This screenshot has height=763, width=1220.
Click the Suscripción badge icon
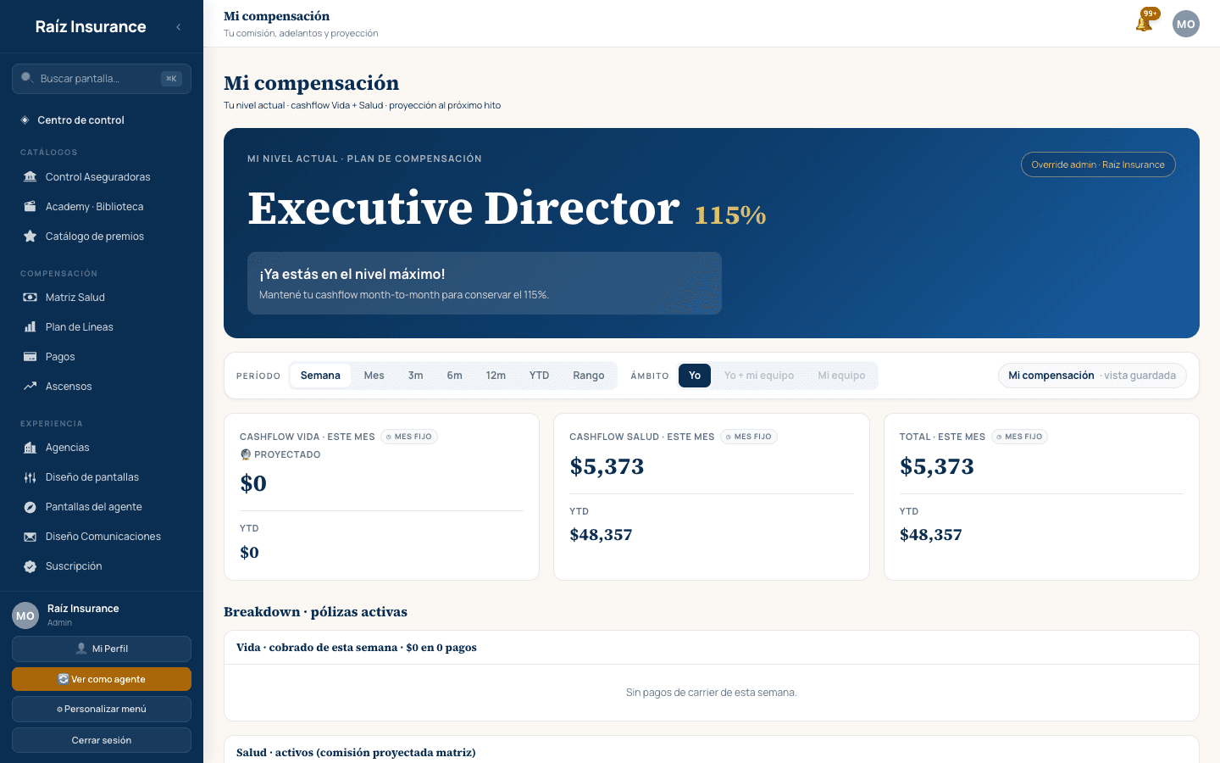30,565
